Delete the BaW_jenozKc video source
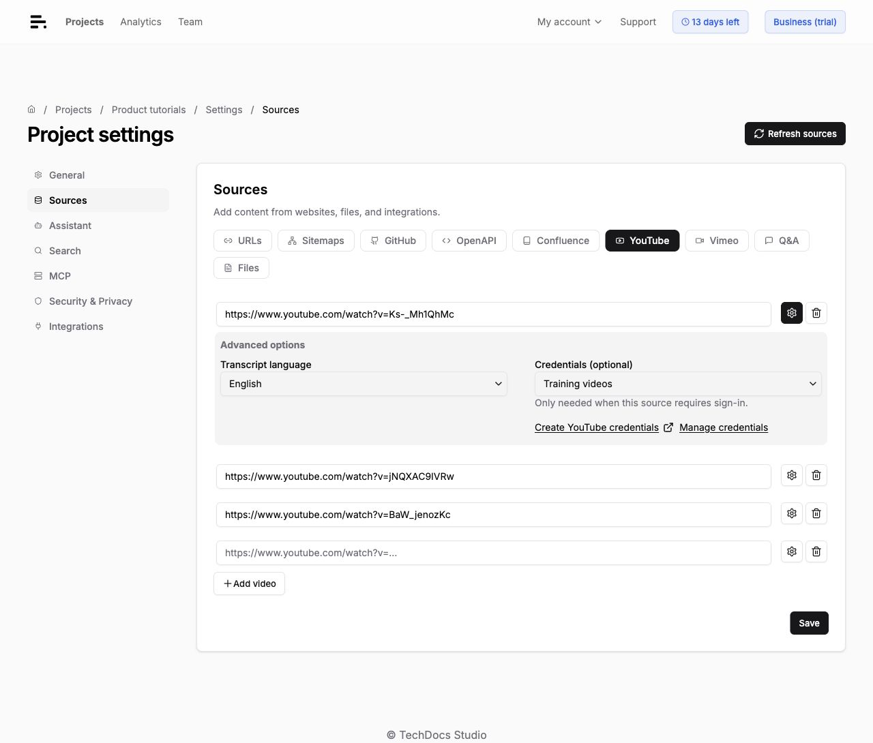The image size is (873, 743). 816,513
